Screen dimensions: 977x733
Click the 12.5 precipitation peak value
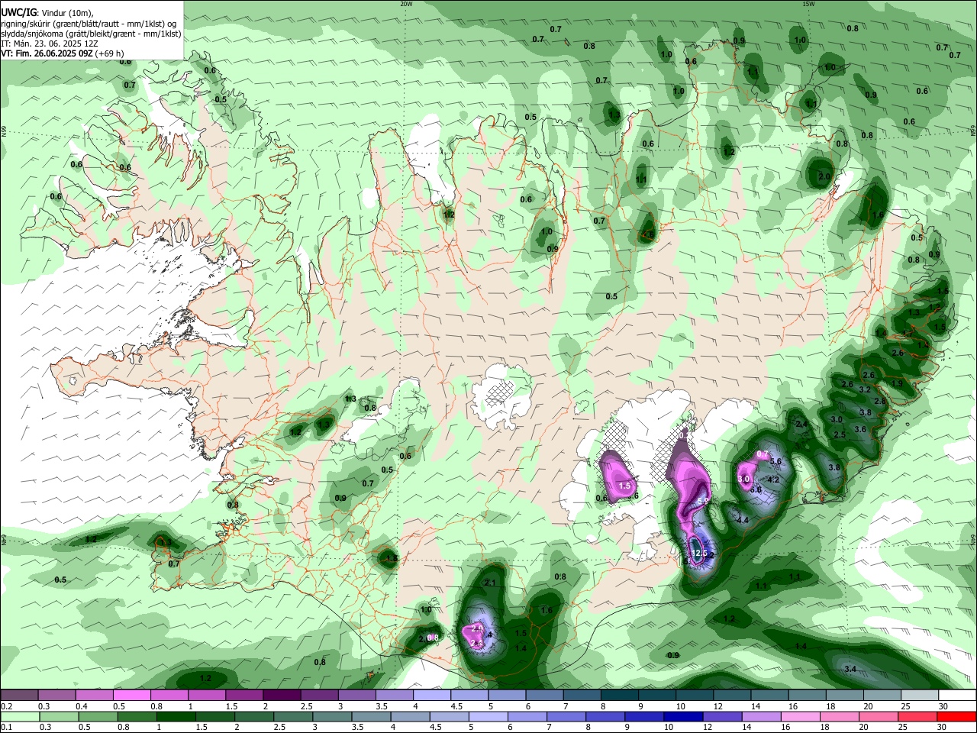pyautogui.click(x=700, y=553)
